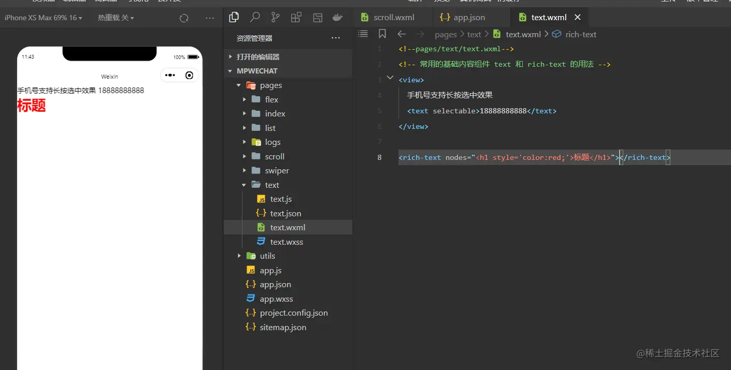This screenshot has height=370, width=731.
Task: Tap the capsule close circle button
Action: [189, 76]
